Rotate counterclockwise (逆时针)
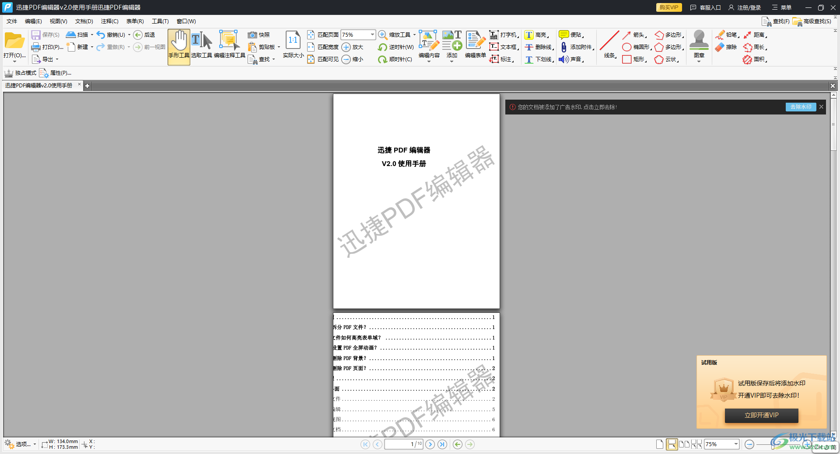This screenshot has height=454, width=840. point(395,47)
